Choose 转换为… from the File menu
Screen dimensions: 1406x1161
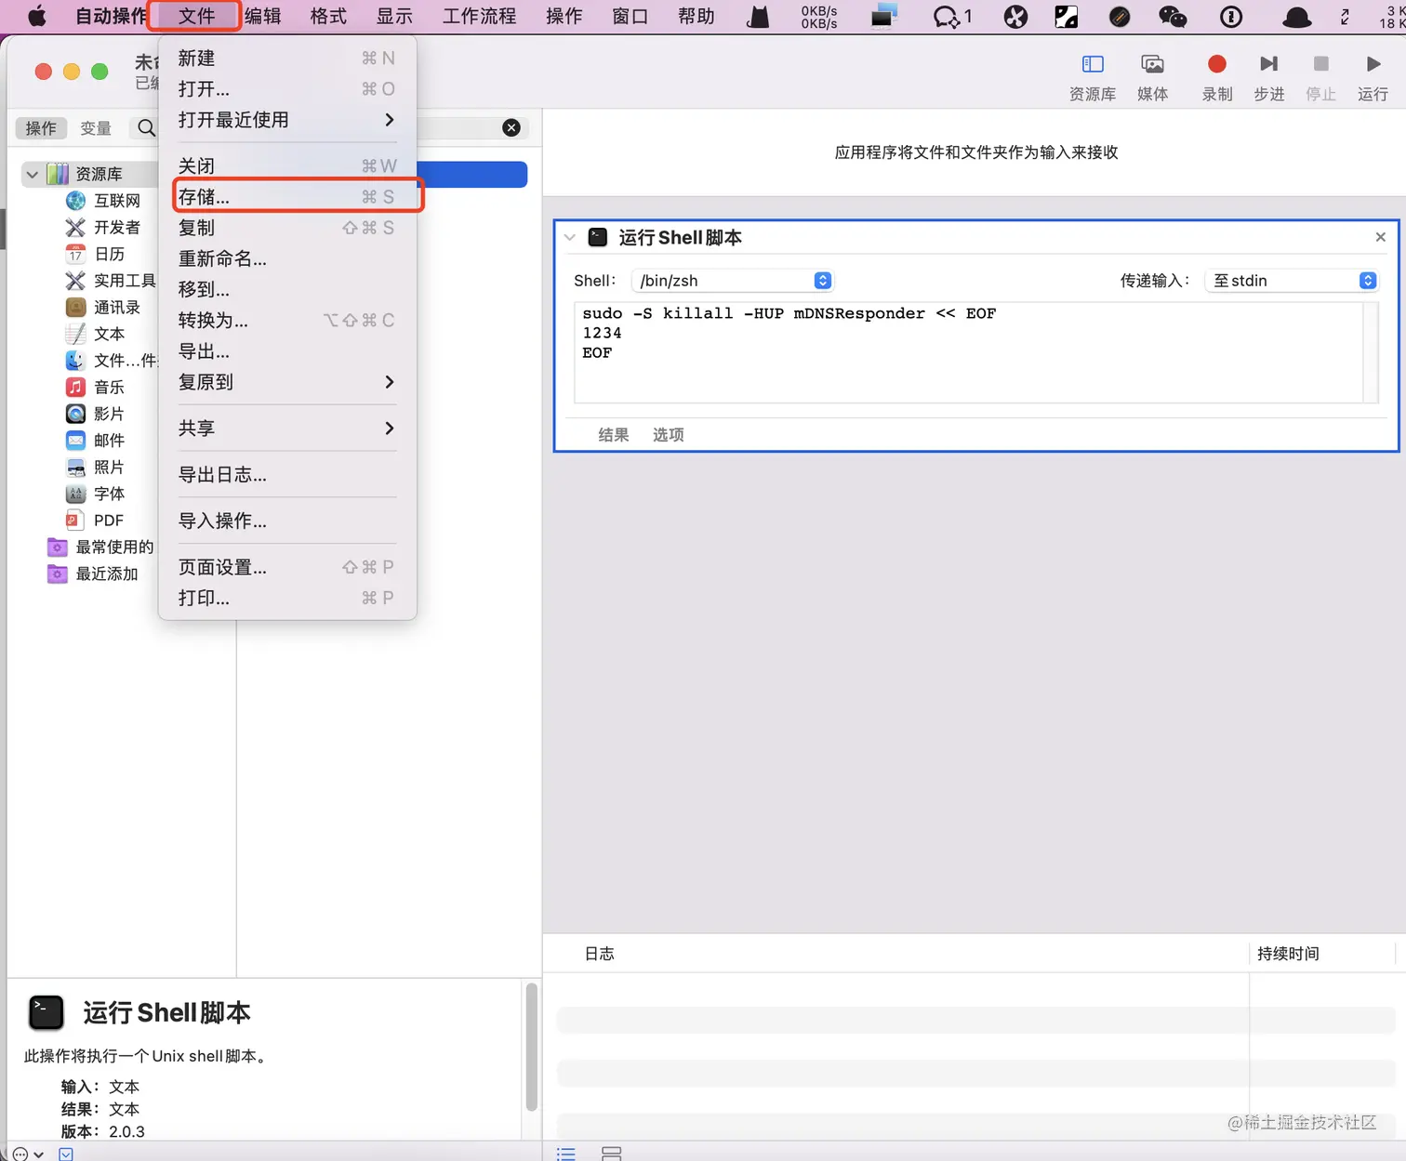click(287, 321)
